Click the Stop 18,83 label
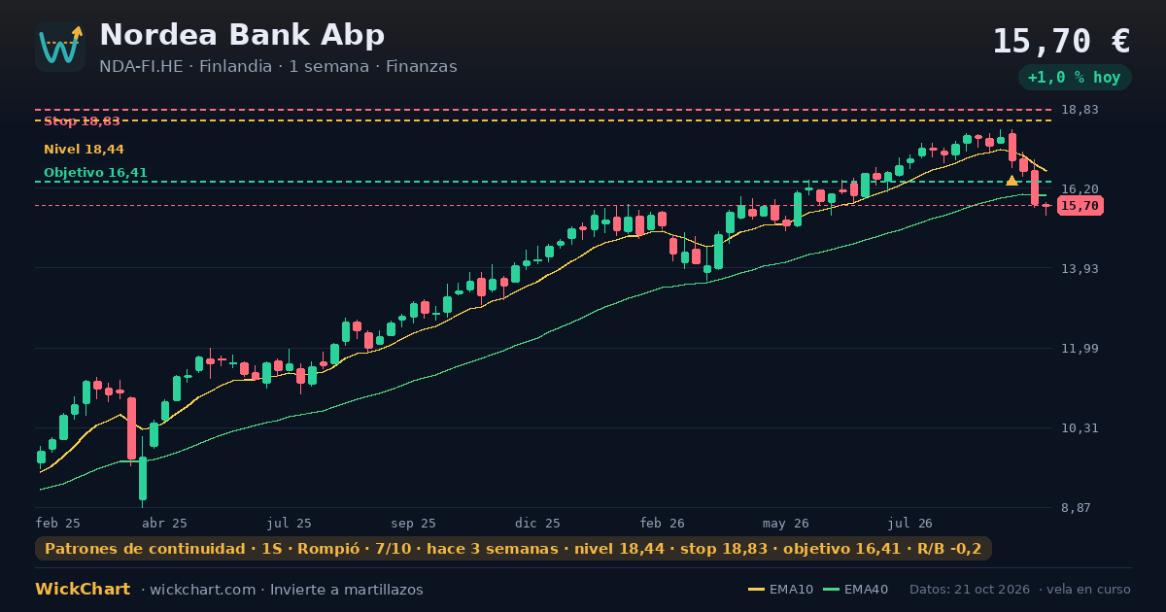 point(82,121)
